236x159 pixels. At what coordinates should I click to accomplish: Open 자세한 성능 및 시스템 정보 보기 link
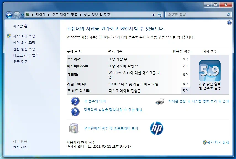click(199, 101)
